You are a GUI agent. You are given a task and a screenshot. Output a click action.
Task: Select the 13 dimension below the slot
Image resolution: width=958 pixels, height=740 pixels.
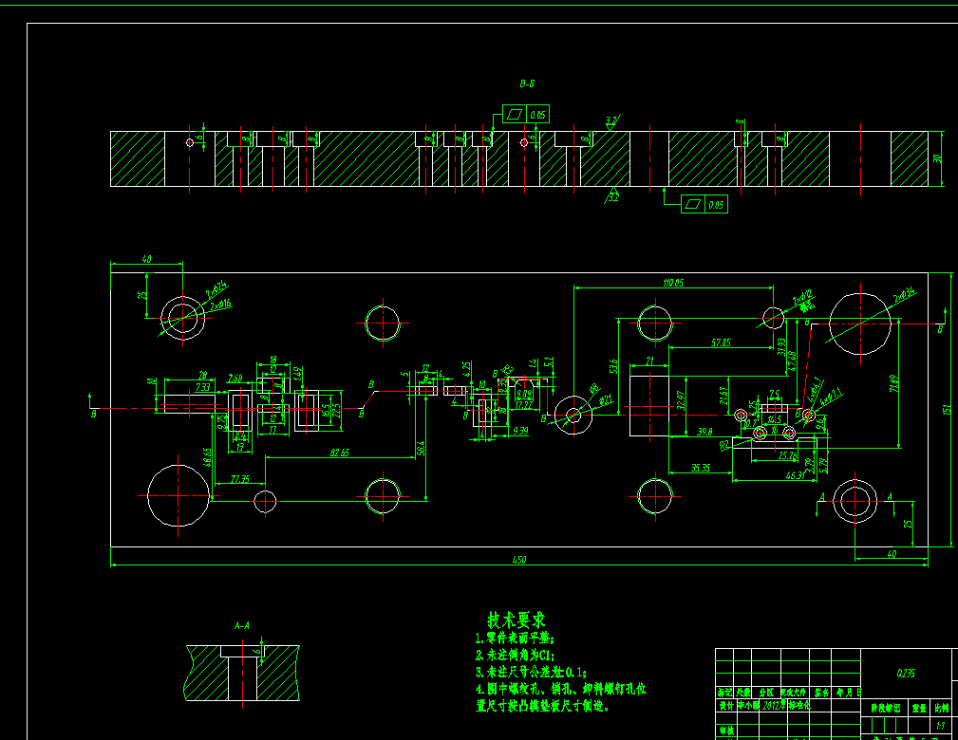click(x=240, y=447)
